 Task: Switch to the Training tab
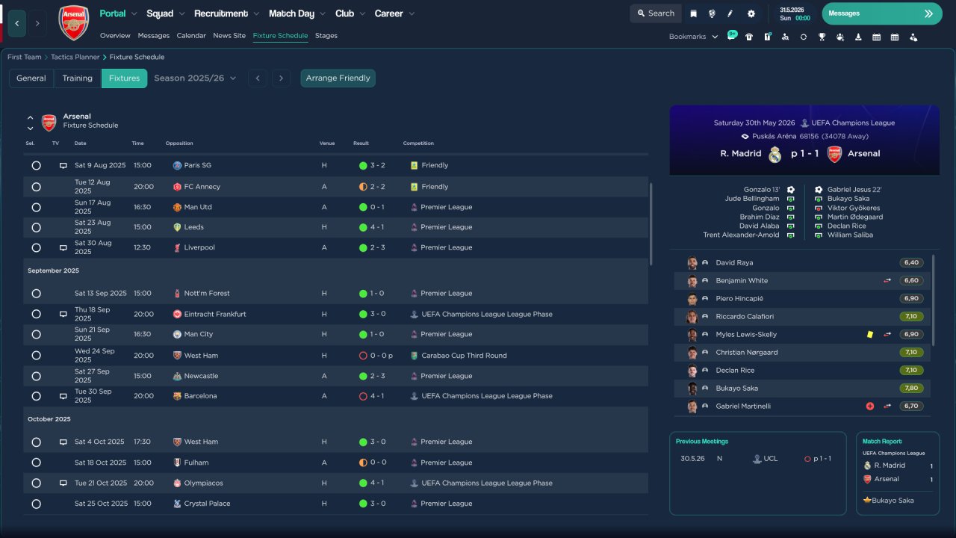tap(77, 78)
